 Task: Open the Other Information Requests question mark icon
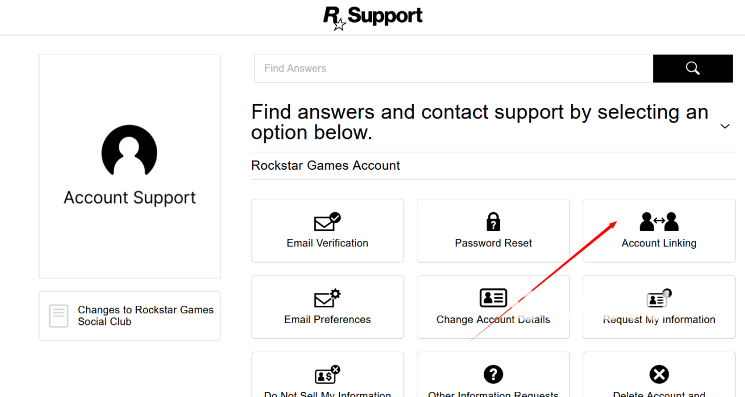[x=494, y=374]
